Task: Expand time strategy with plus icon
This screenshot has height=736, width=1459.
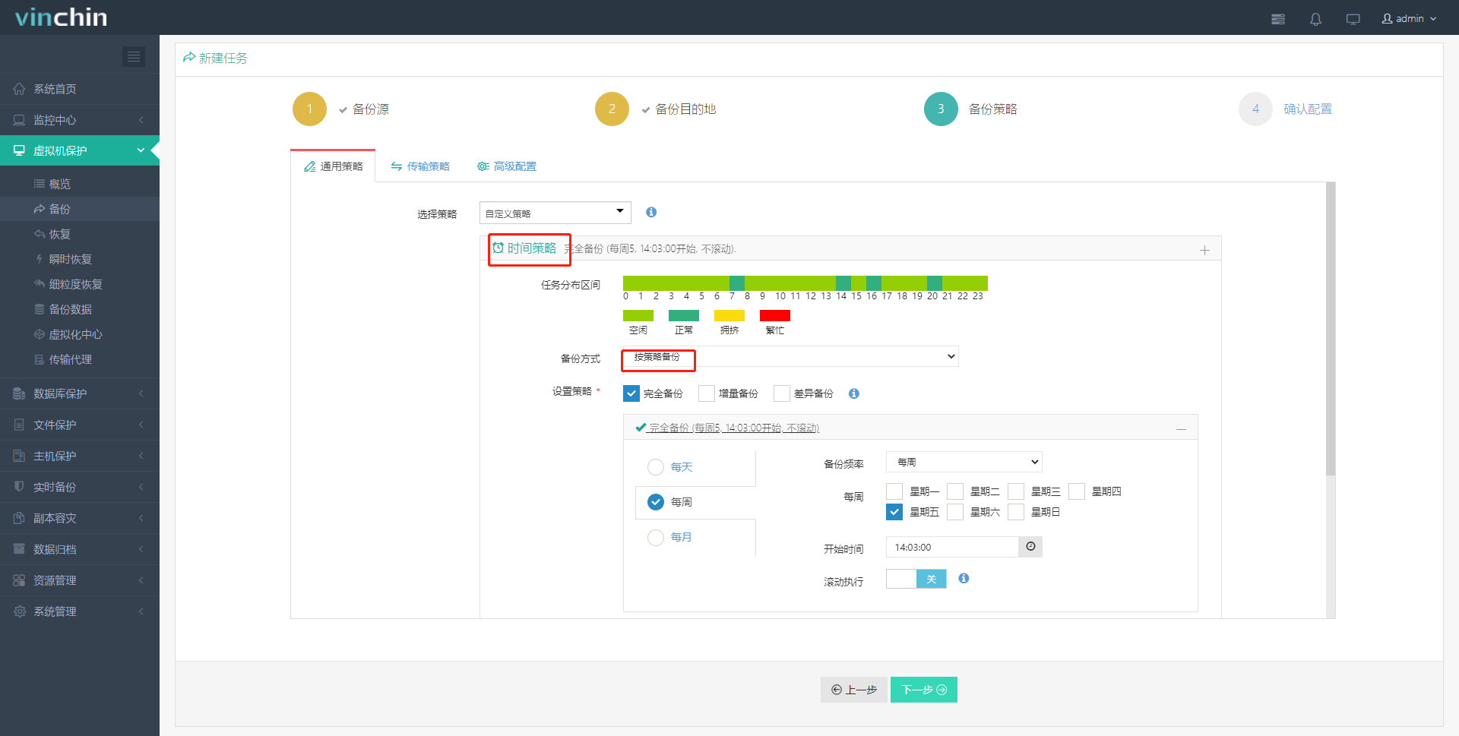Action: tap(1204, 250)
